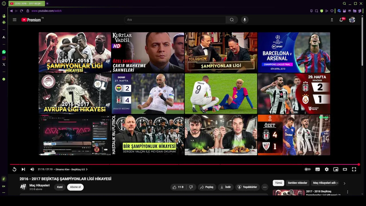Open the GX Corner icon in the sidebar
Screen dimensions: 366x206
tap(4, 186)
